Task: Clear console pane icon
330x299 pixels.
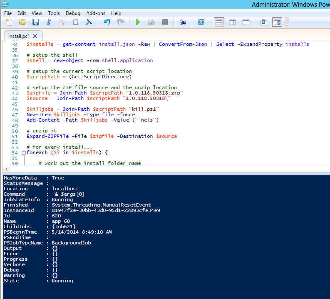Action: point(89,22)
